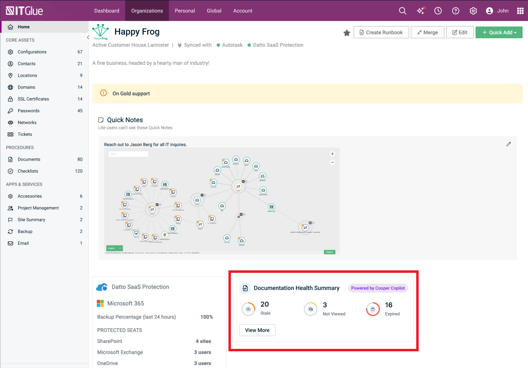This screenshot has width=528, height=368.
Task: Zoom out on the network map
Action: [332, 162]
